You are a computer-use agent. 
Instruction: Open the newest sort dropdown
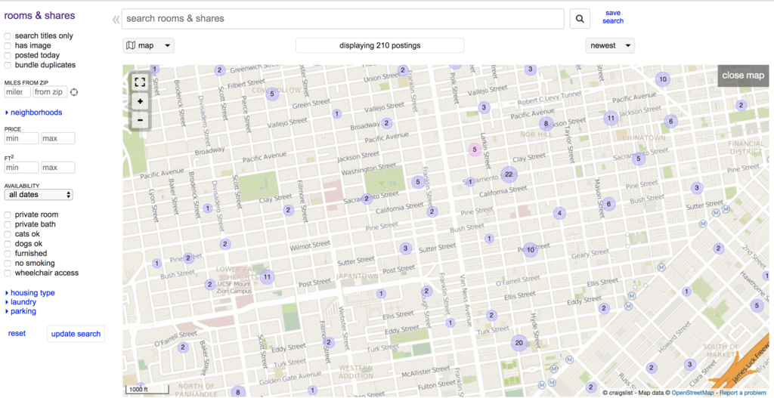click(610, 45)
